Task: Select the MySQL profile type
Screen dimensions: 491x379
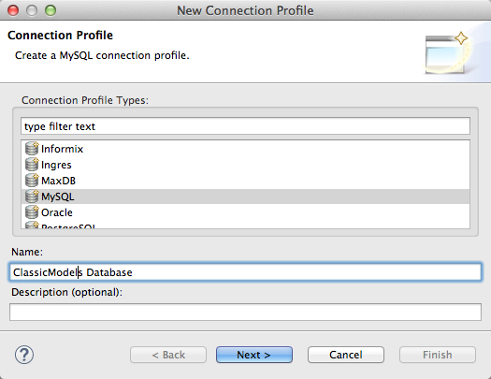Action: 245,197
